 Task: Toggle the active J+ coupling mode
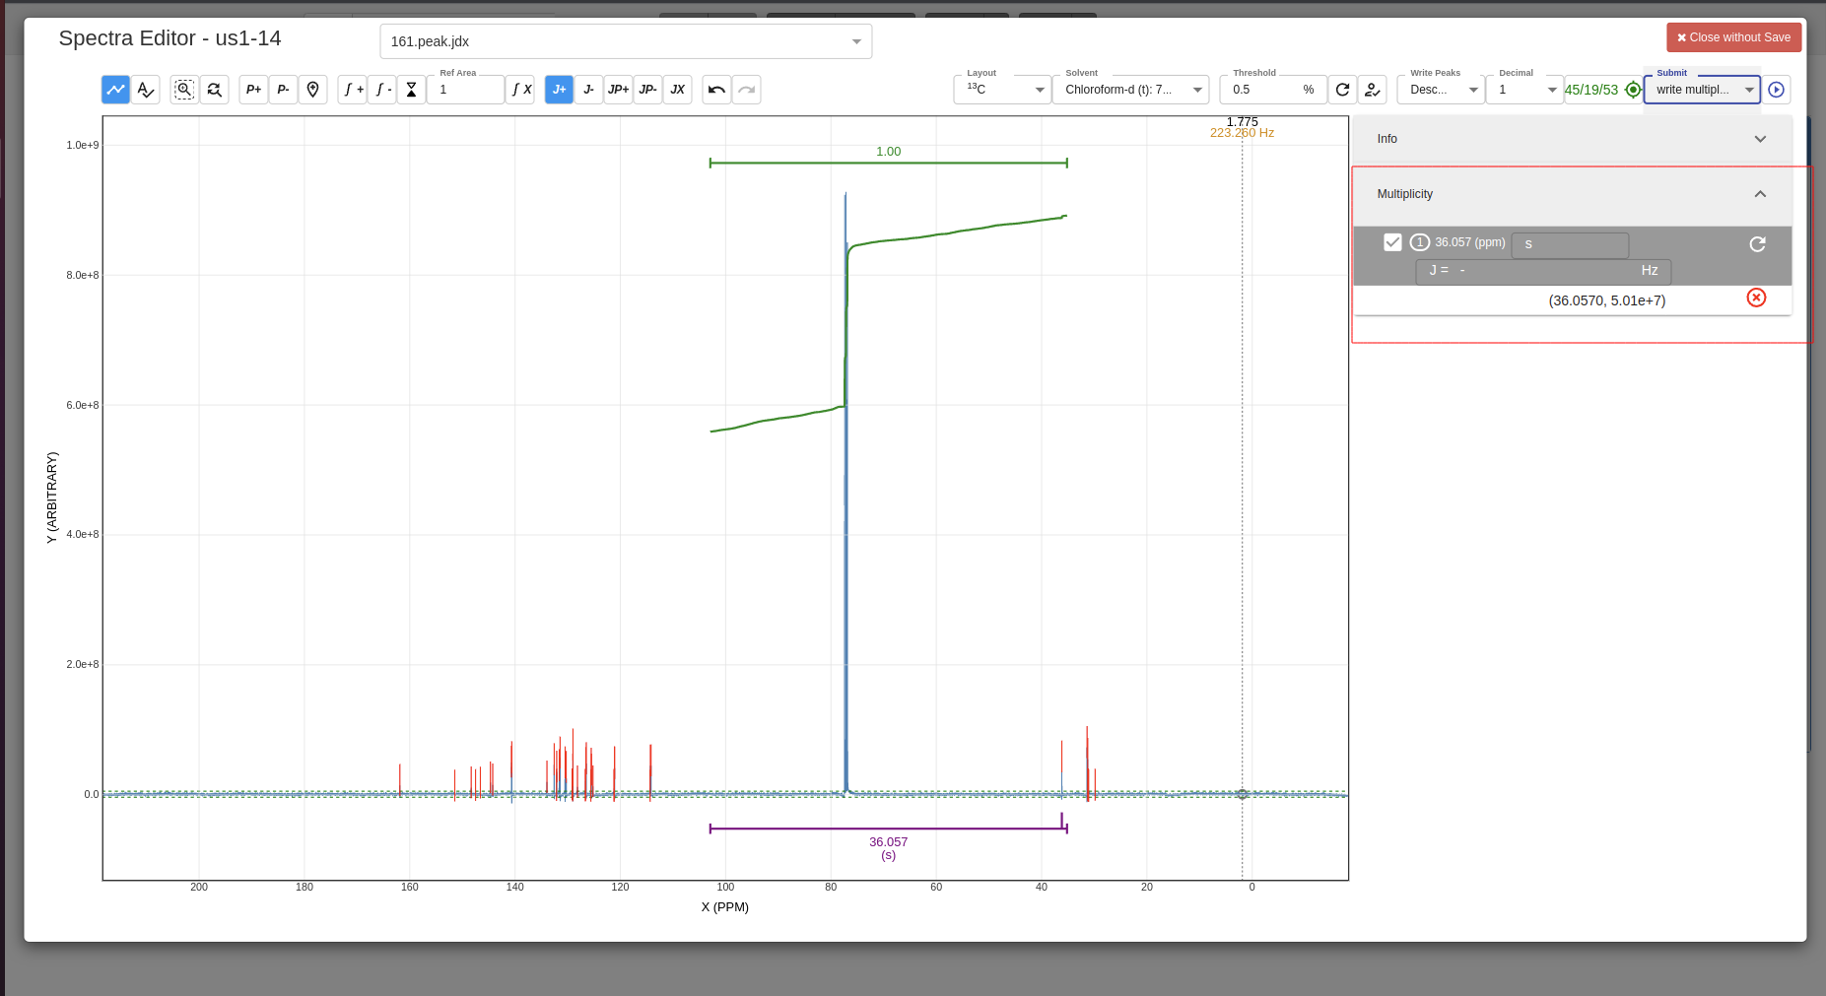click(559, 90)
